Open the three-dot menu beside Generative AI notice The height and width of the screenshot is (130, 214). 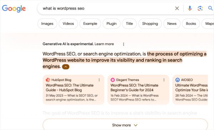click(123, 44)
